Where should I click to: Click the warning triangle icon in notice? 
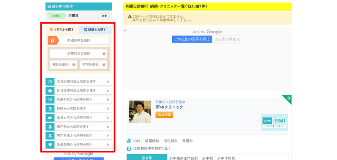pyautogui.click(x=130, y=16)
